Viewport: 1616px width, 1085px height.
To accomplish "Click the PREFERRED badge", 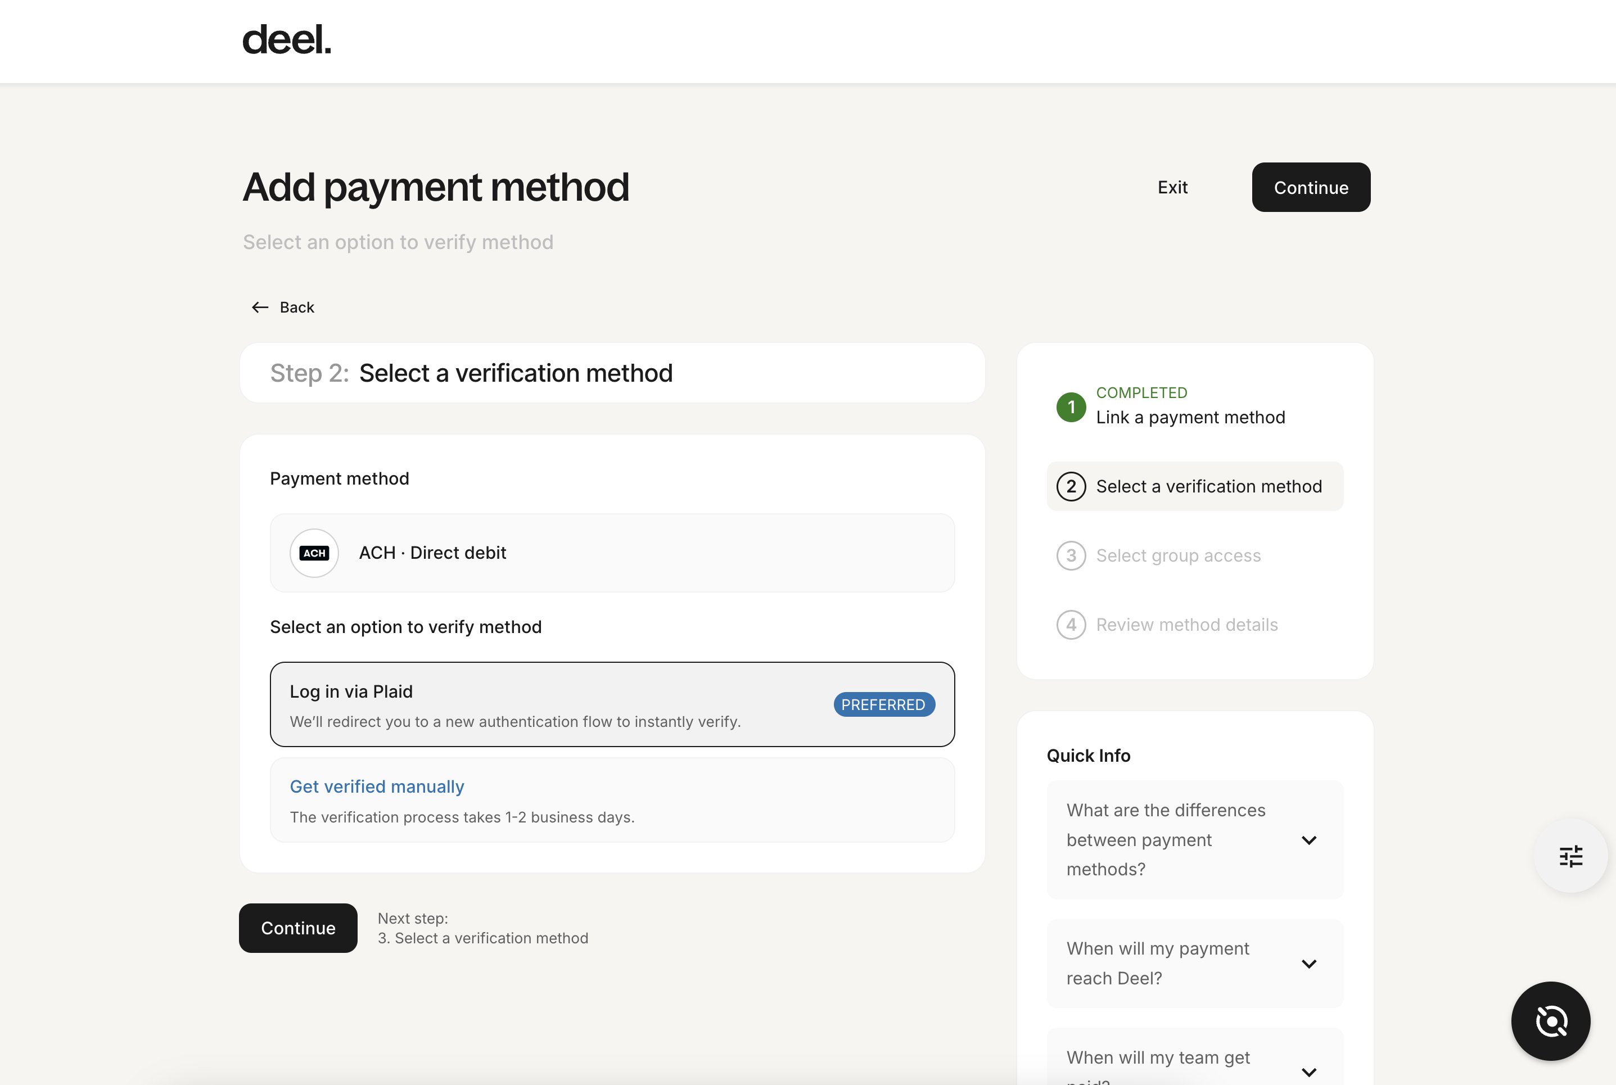I will pos(884,704).
